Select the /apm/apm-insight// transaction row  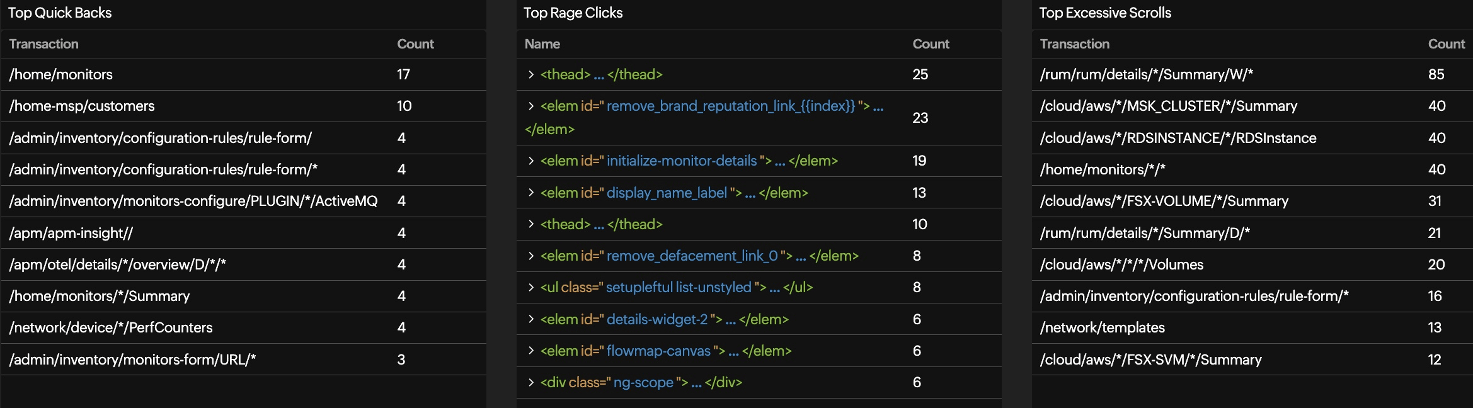click(x=71, y=234)
